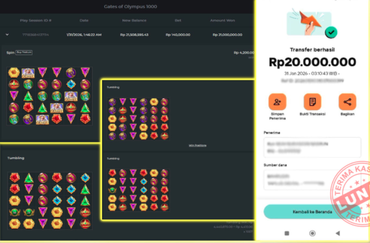Collapse the play session row chevron
370x243 pixels.
[x=7, y=34]
